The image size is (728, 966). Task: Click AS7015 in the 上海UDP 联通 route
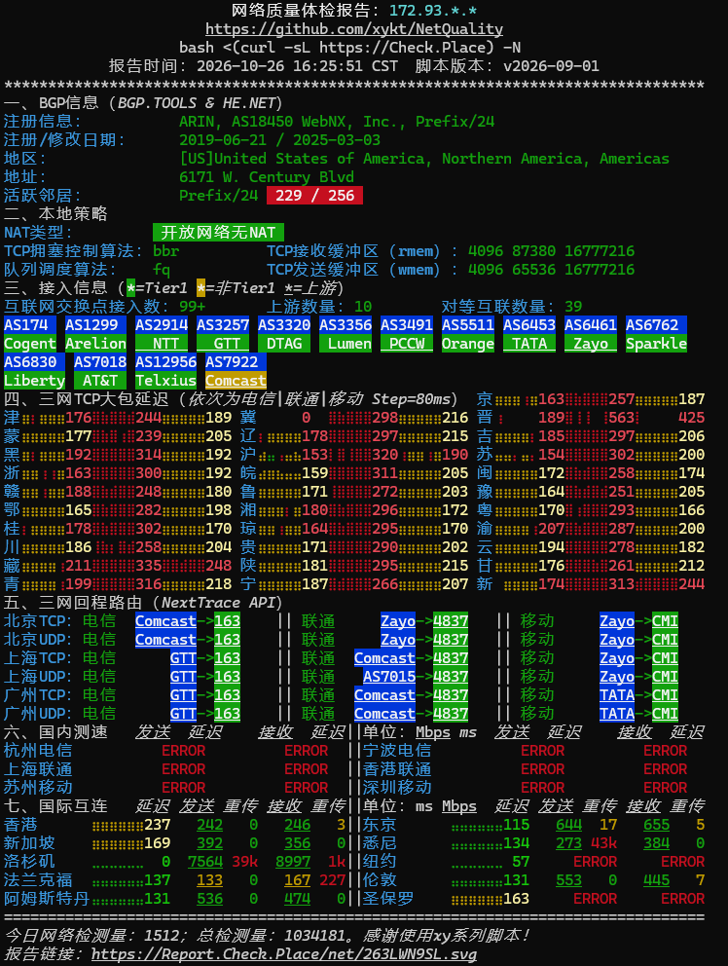389,677
